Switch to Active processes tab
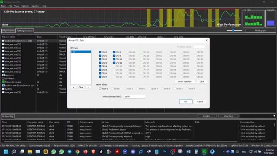The image size is (277, 156). tap(25, 31)
